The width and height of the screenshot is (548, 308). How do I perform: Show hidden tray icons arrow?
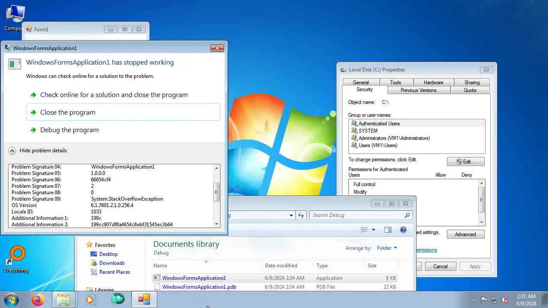coord(474,300)
